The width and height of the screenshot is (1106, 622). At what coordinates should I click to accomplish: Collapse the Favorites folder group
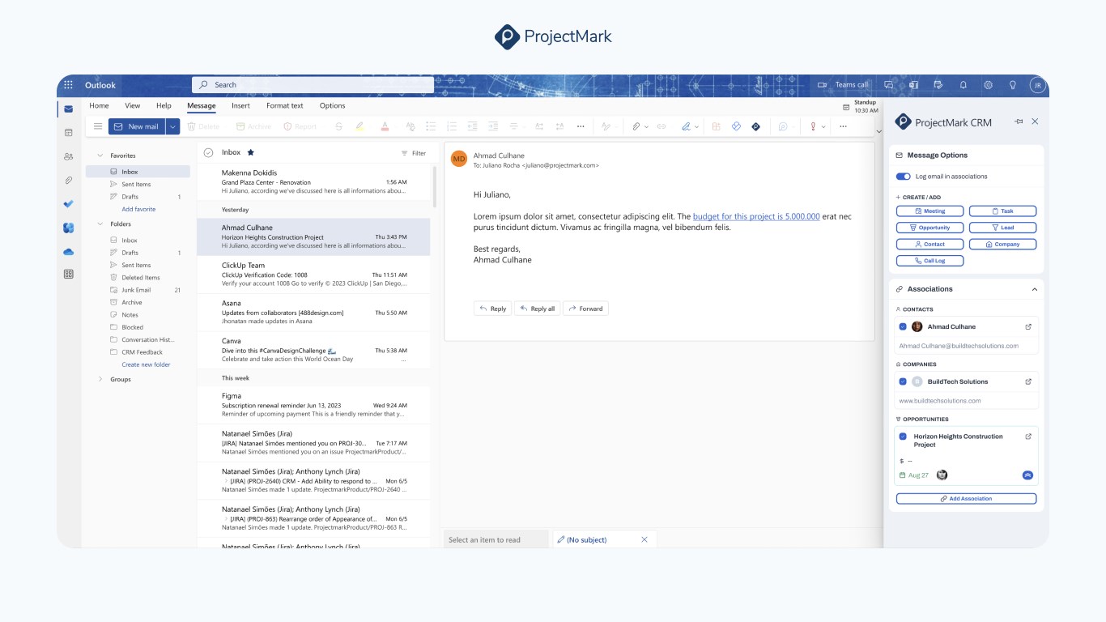[100, 155]
